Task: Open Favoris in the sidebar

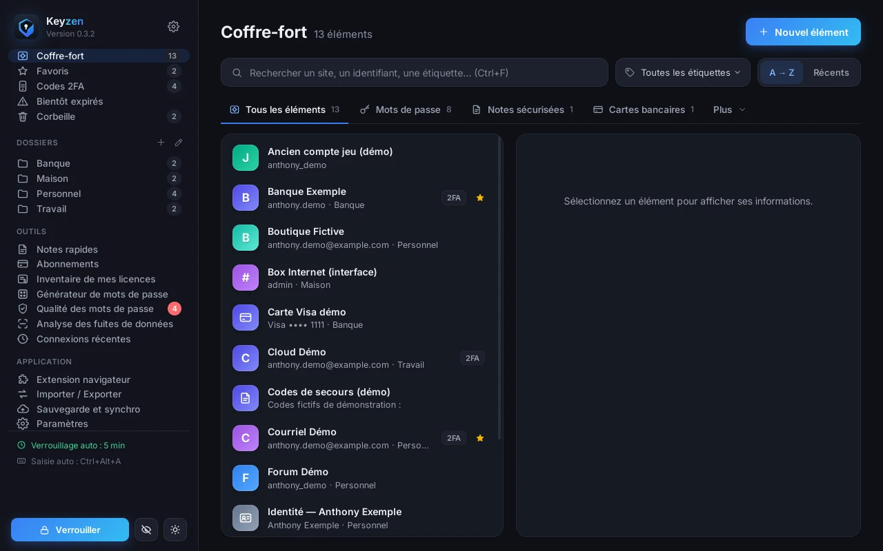Action: (x=99, y=71)
